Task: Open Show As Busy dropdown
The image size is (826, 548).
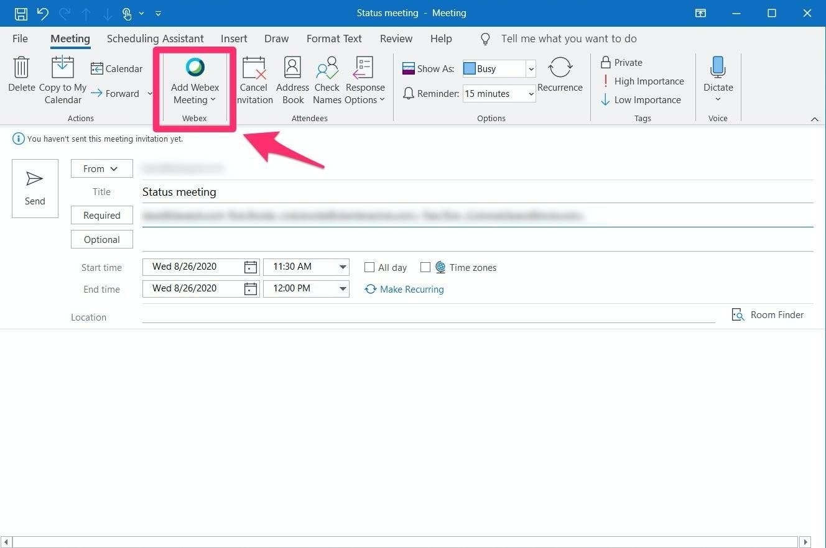Action: coord(531,69)
